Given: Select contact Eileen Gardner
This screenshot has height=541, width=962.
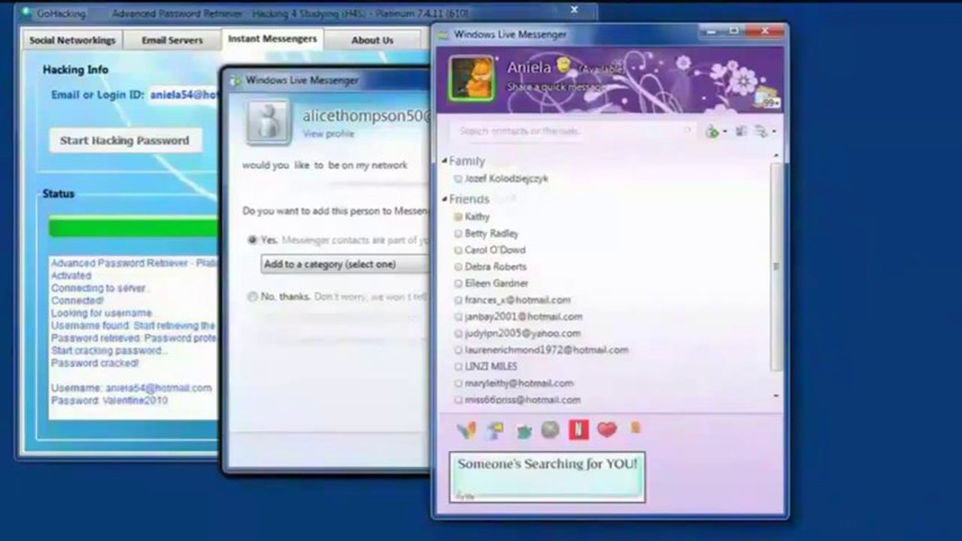Looking at the screenshot, I should [x=496, y=283].
